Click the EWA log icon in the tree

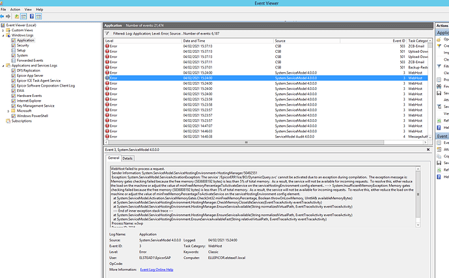pos(14,90)
